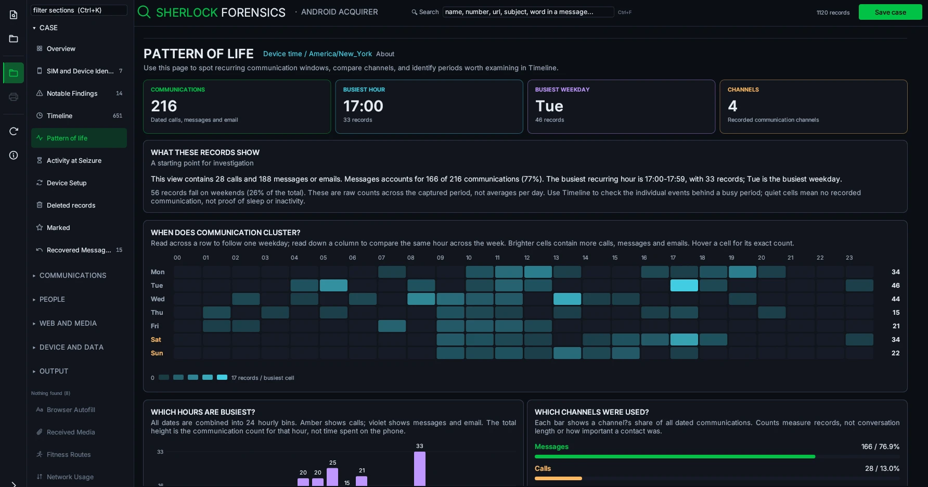Image resolution: width=928 pixels, height=487 pixels.
Task: Focus the top search input field
Action: 528,11
